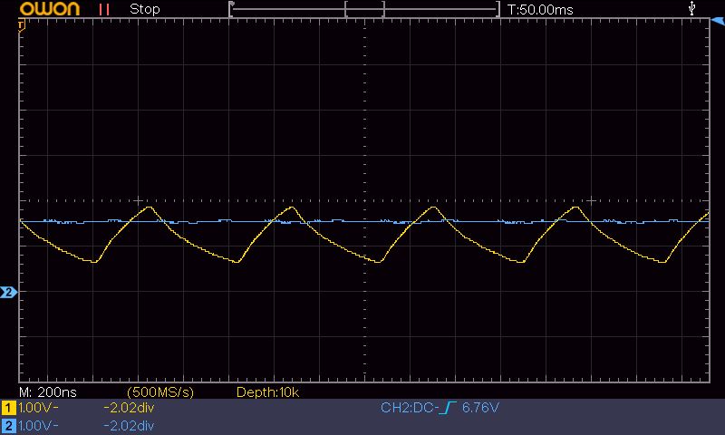Click the waveform memory position bar

point(364,9)
